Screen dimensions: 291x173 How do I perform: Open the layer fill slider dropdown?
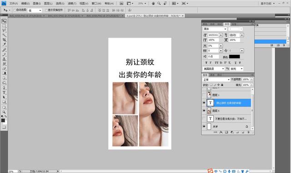(x=251, y=85)
